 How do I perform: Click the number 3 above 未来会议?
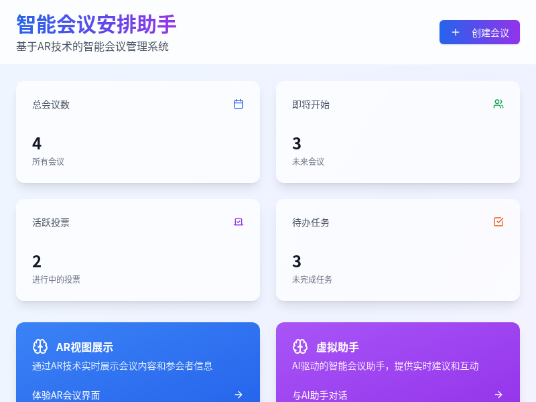[x=297, y=143]
